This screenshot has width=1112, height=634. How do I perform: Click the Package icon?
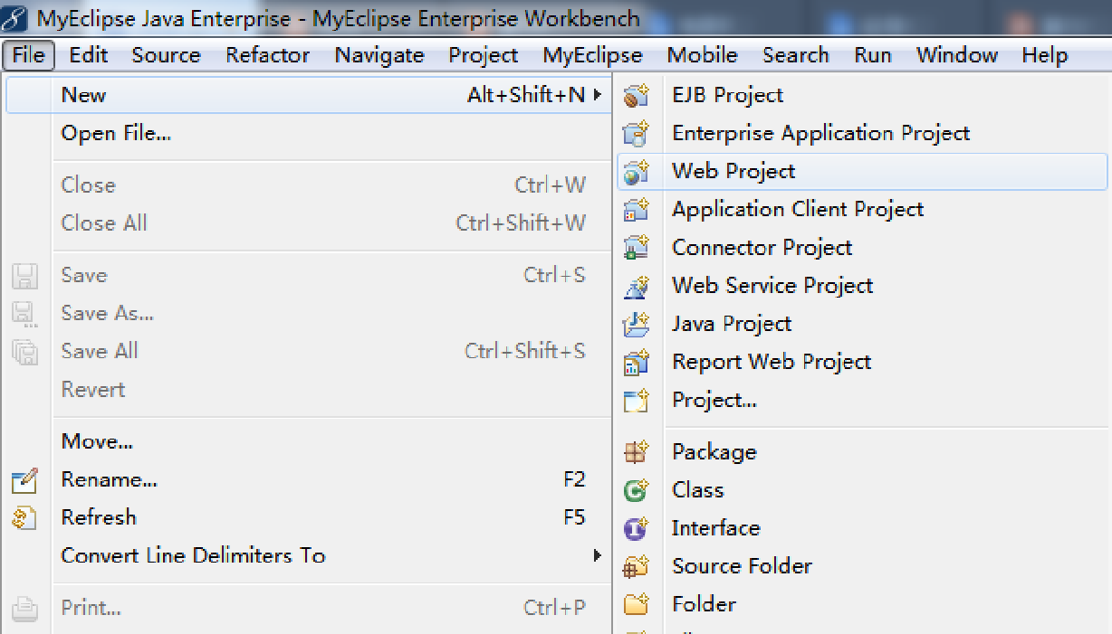pos(637,452)
